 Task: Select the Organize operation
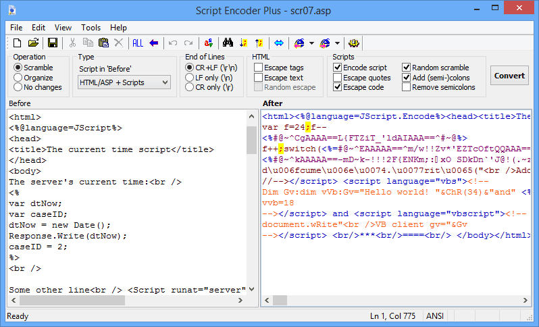click(33, 78)
